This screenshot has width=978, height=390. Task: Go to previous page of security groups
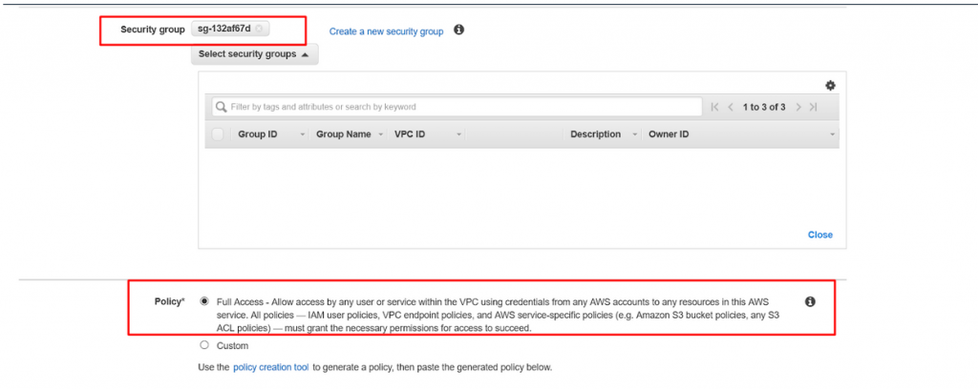coord(731,107)
